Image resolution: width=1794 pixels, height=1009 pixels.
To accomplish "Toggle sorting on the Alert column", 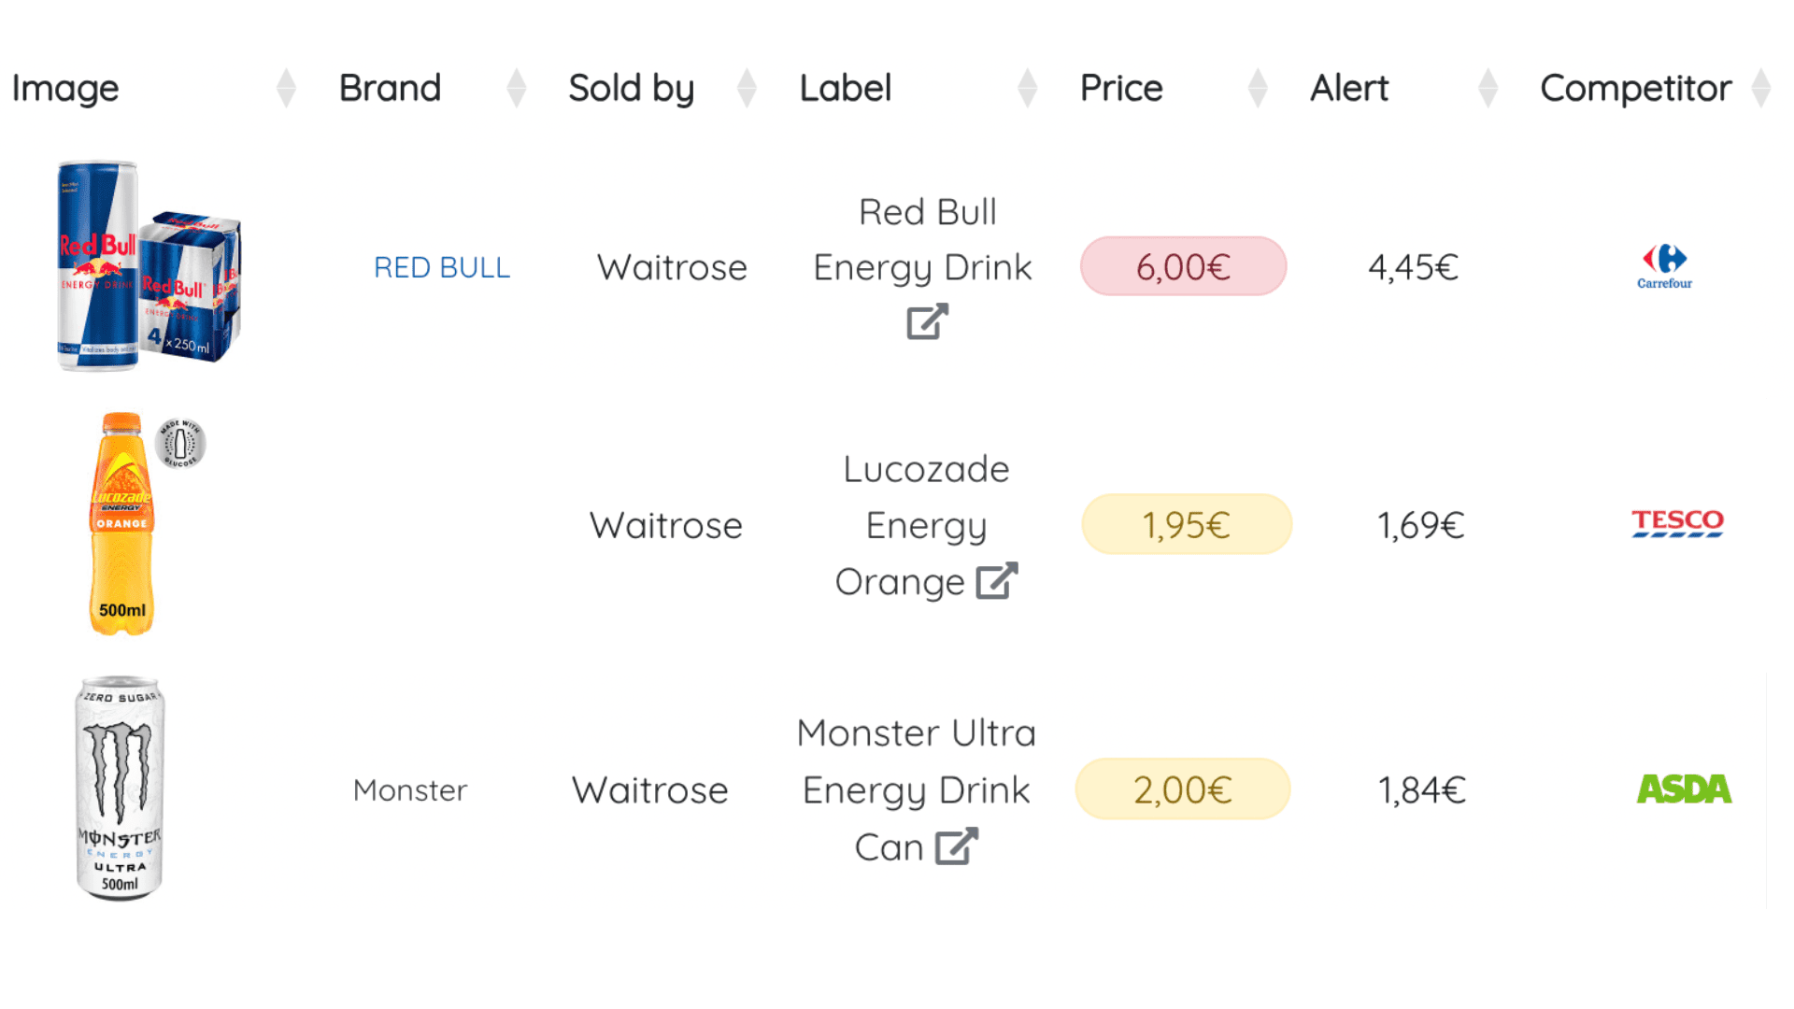I will coord(1488,87).
